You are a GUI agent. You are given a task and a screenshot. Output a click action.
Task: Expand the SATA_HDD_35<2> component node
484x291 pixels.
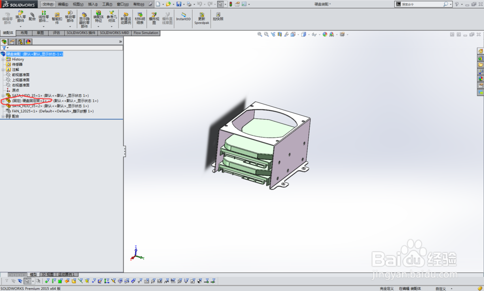coord(3,106)
